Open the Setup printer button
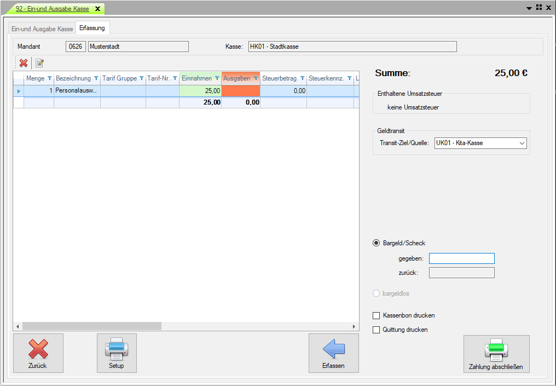This screenshot has width=556, height=386. click(x=117, y=353)
